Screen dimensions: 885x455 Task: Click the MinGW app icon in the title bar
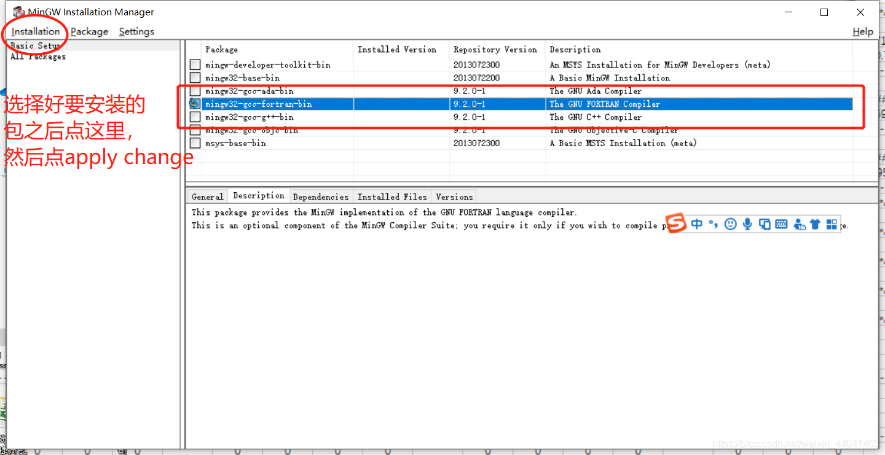[18, 12]
